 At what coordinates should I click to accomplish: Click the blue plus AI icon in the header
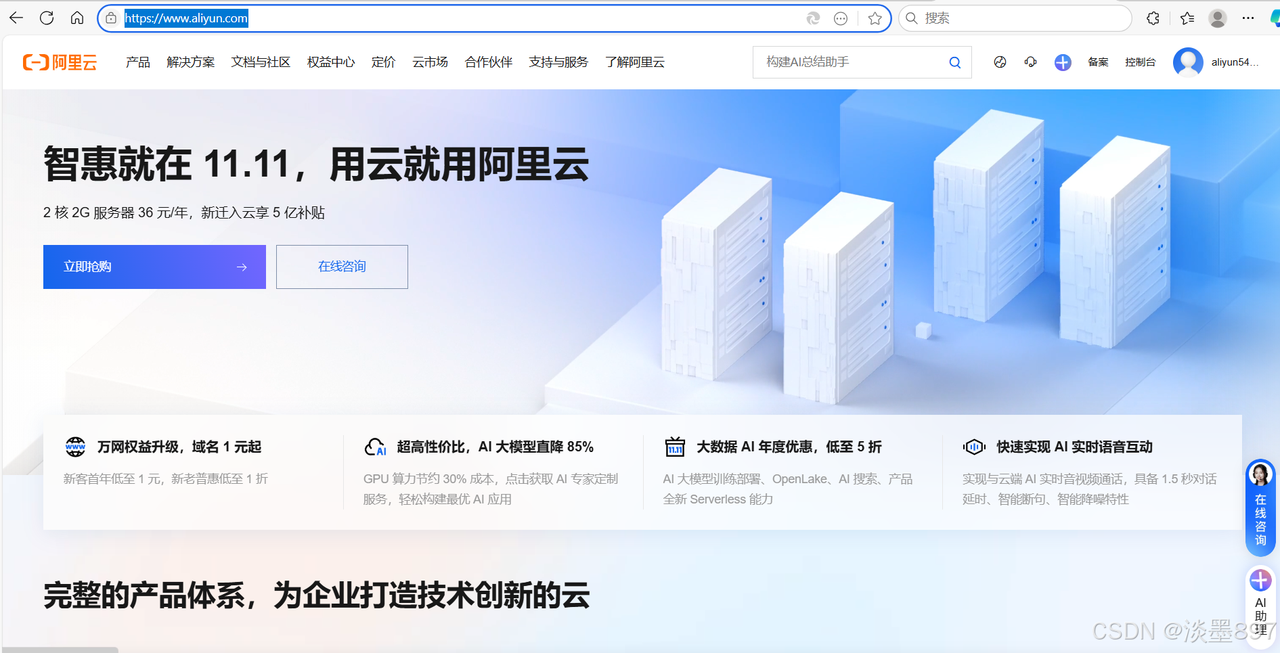[1063, 62]
